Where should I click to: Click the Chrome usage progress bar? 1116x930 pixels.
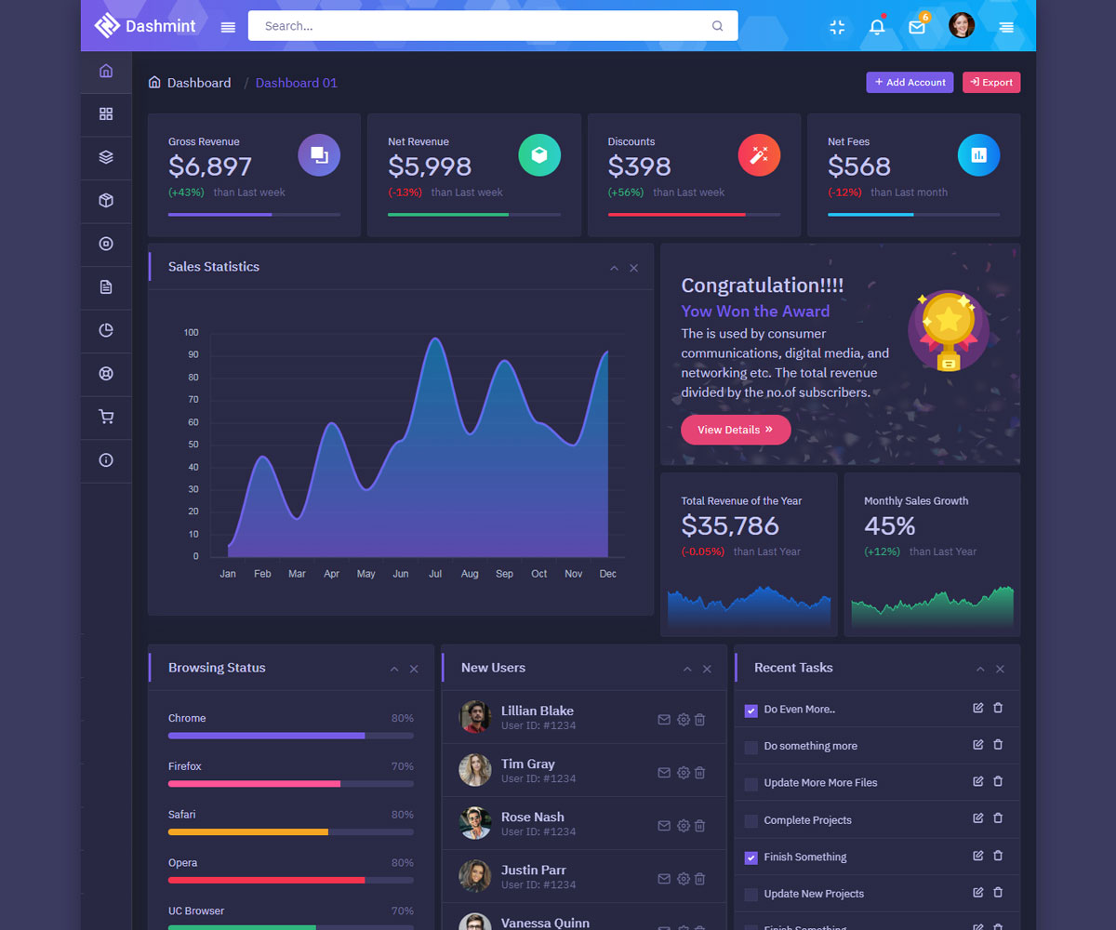coord(290,736)
